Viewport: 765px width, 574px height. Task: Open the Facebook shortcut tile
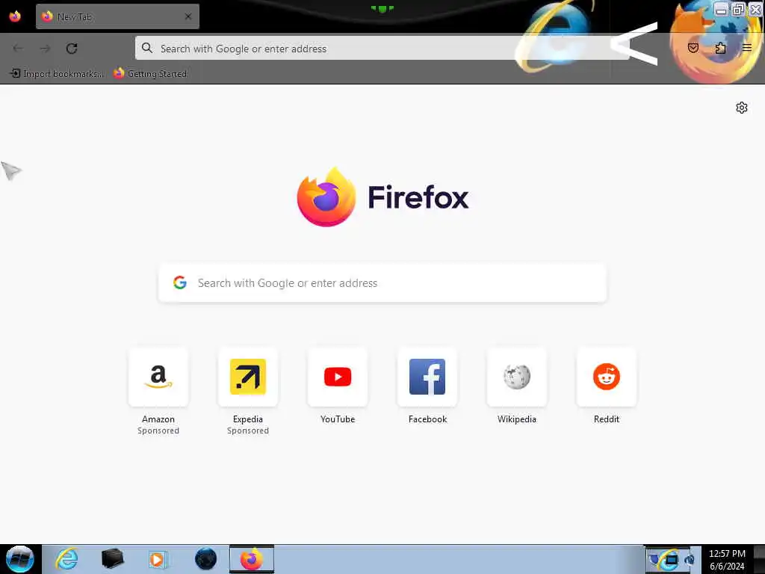pos(427,377)
